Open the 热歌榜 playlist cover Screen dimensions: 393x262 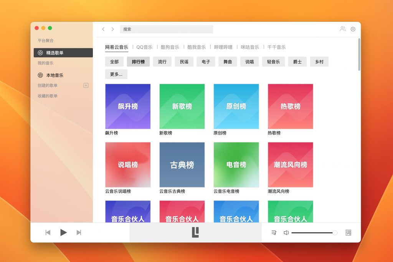[x=291, y=106]
